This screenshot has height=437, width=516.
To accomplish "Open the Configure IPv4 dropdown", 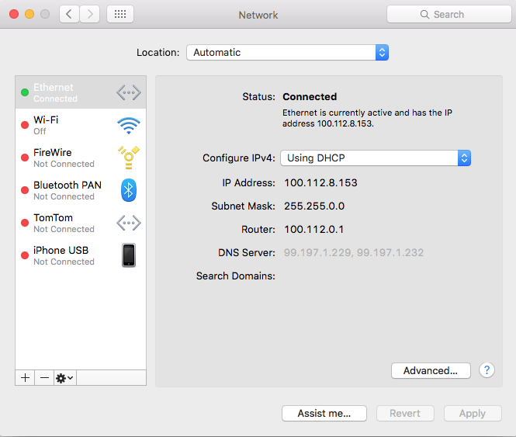I will click(x=376, y=158).
